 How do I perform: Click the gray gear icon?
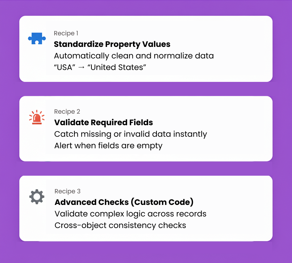tap(36, 197)
